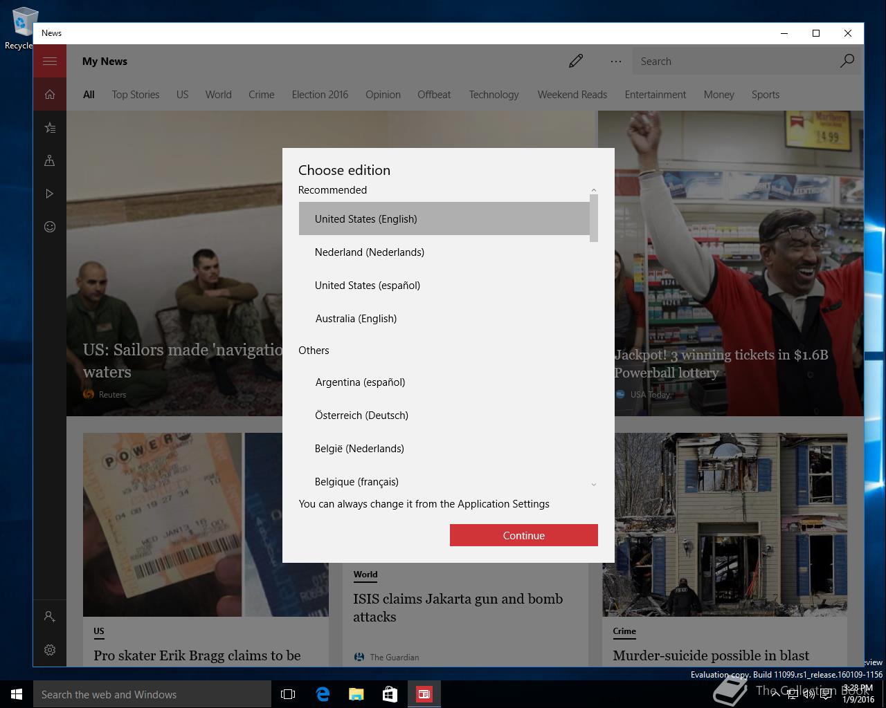
Task: Open the Money tab
Action: point(718,95)
